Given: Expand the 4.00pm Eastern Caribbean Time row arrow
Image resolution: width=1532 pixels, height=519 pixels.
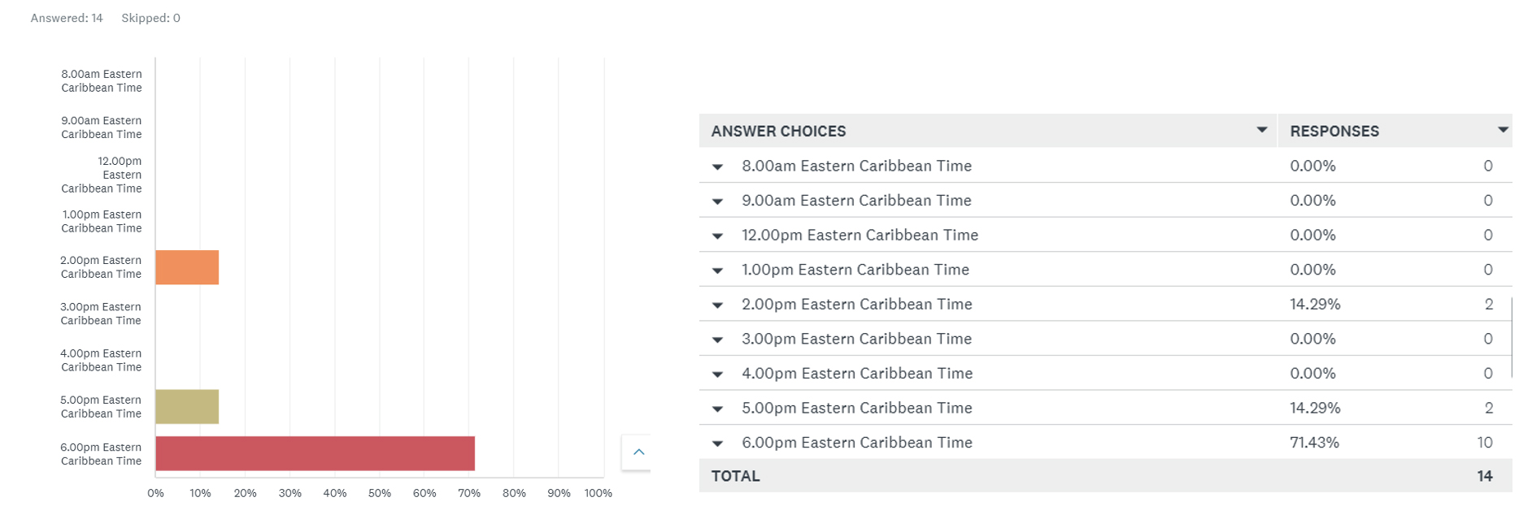Looking at the screenshot, I should click(717, 374).
